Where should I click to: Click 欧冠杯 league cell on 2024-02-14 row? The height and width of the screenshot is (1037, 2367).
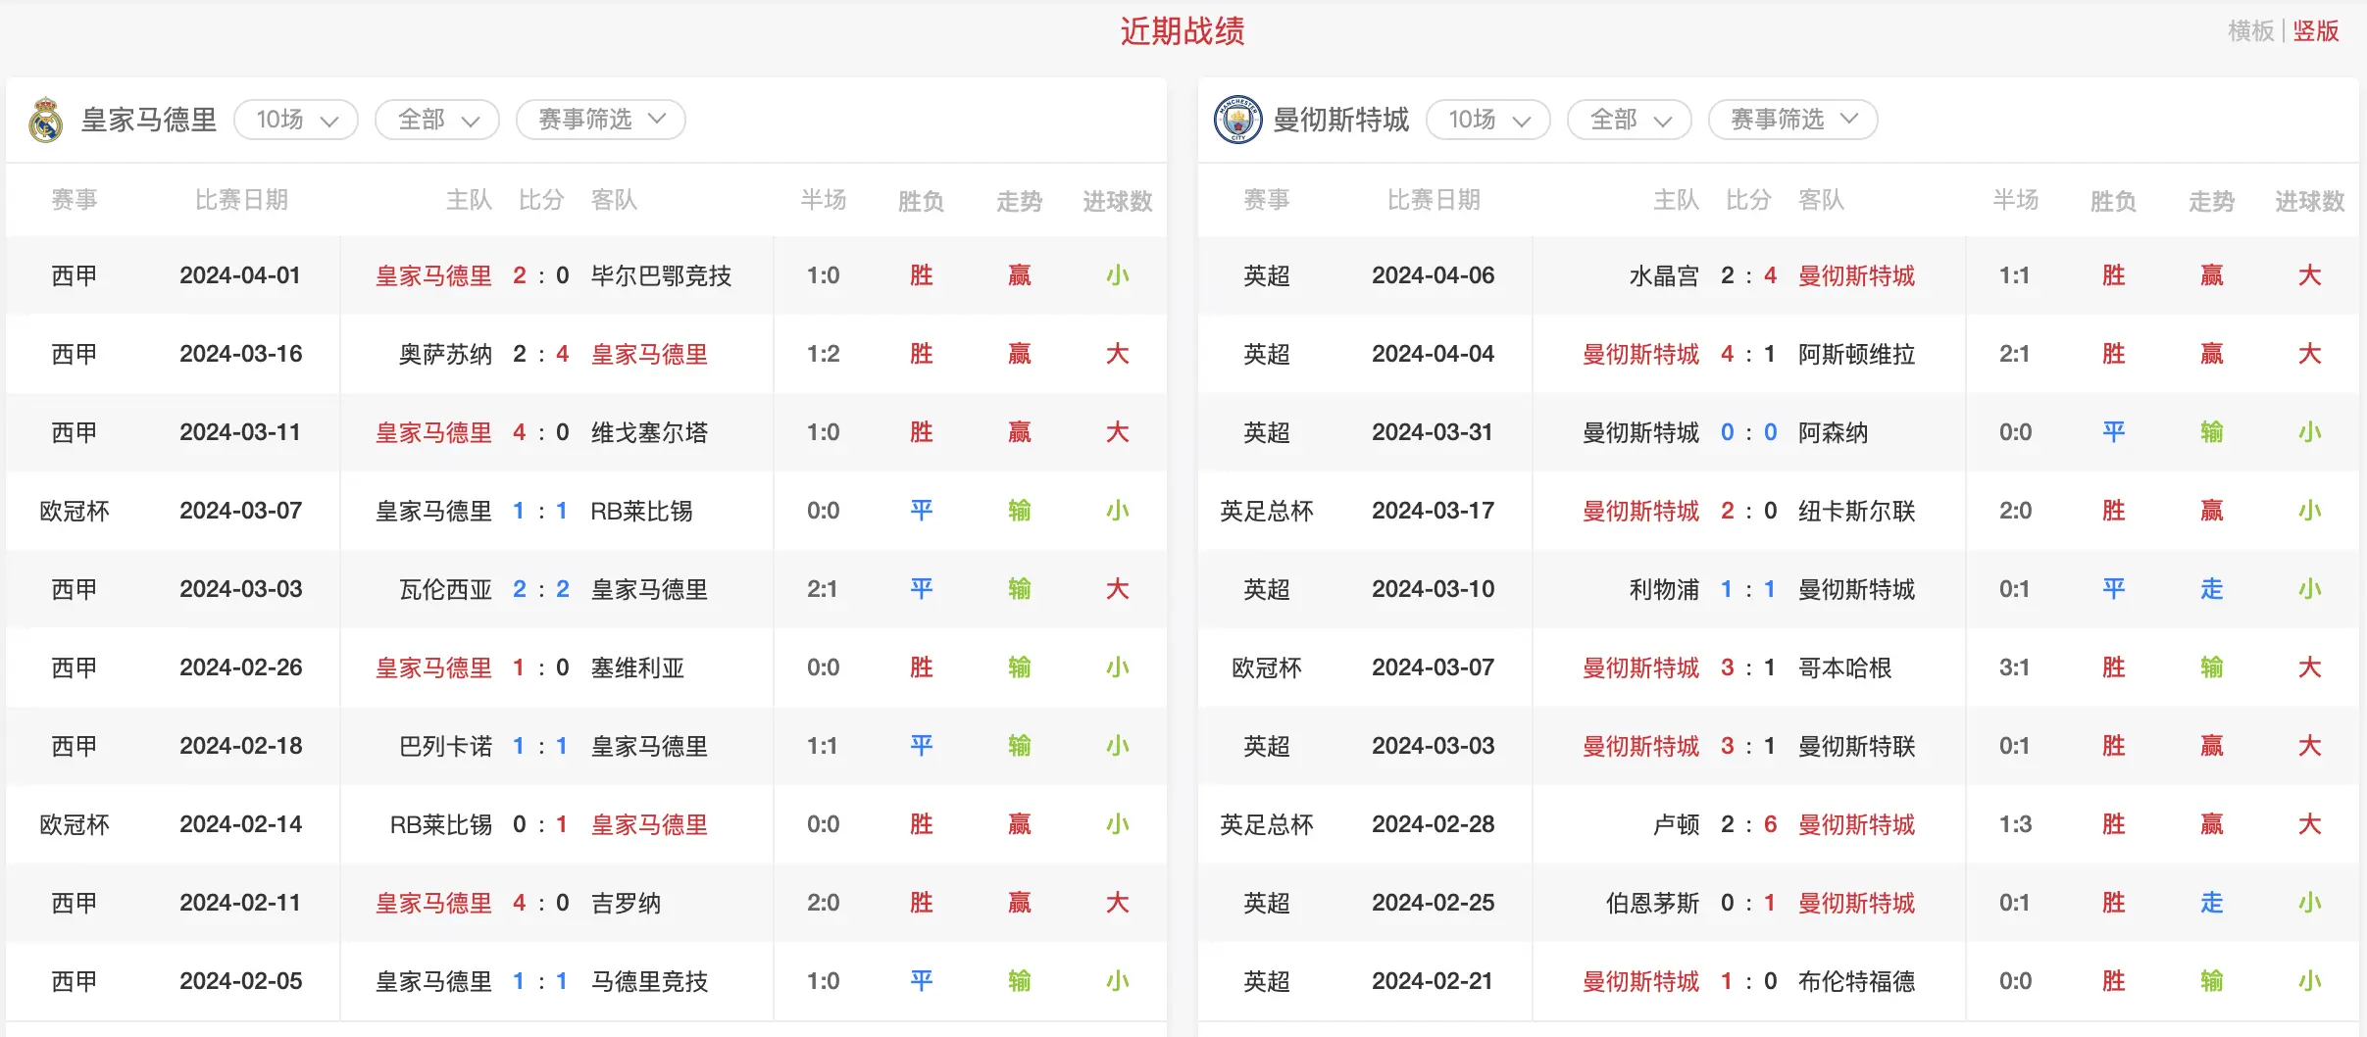tap(75, 824)
